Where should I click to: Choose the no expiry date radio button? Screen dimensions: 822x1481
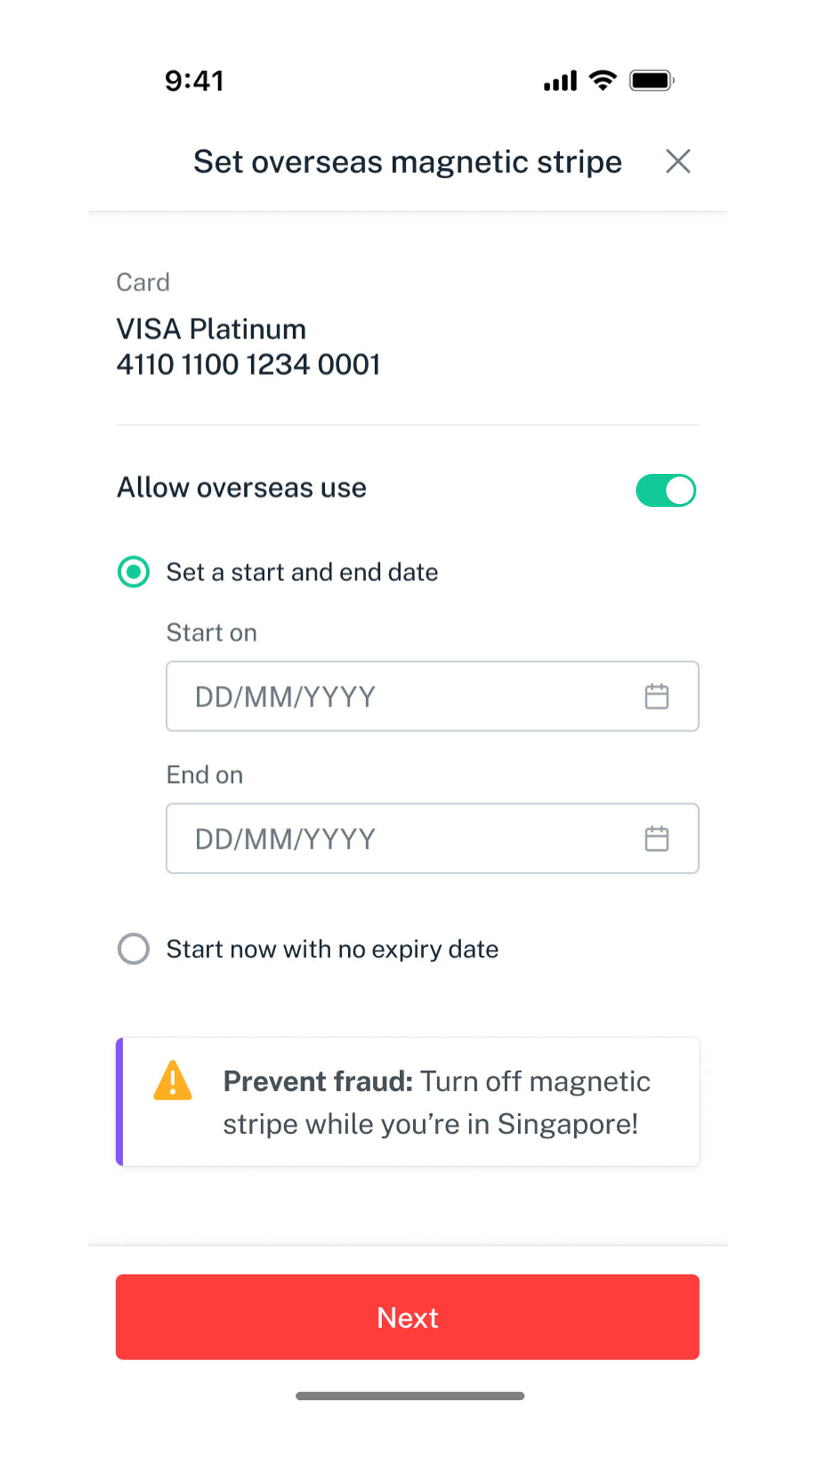pos(133,949)
